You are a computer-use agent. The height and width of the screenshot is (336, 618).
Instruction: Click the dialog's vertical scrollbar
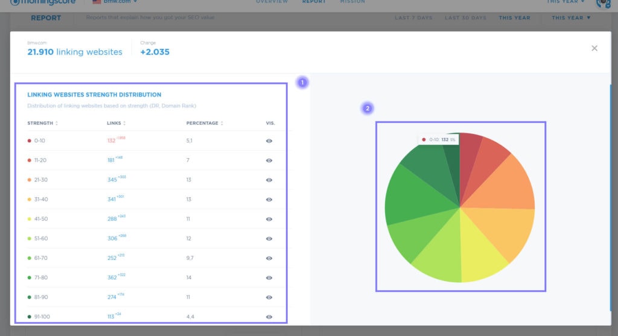pos(610,197)
